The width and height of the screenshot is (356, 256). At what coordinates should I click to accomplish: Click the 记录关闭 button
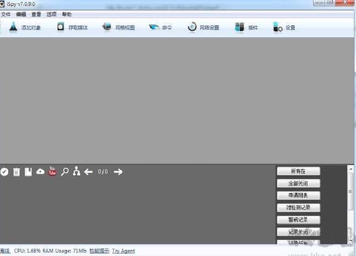[x=298, y=232]
